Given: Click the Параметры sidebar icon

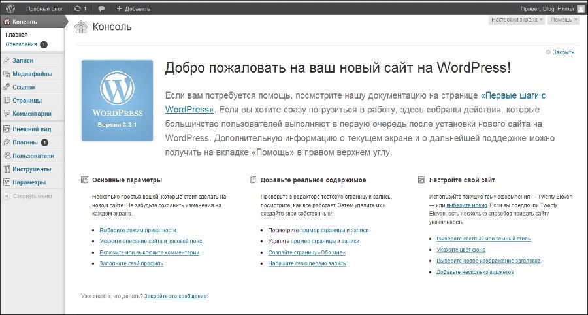Looking at the screenshot, I should (x=7, y=182).
